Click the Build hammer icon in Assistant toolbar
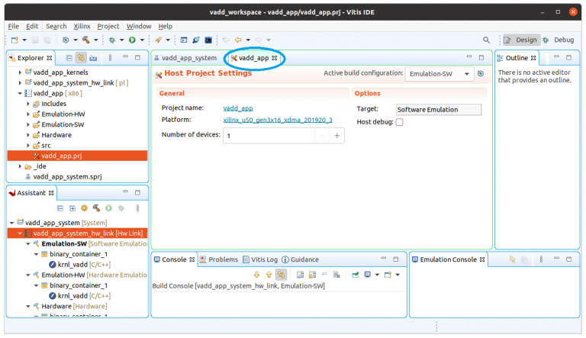 pyautogui.click(x=96, y=208)
